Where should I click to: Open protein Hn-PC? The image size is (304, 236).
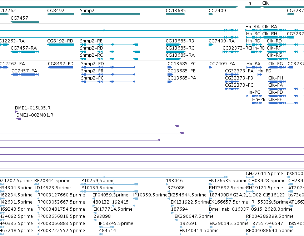(253, 92)
